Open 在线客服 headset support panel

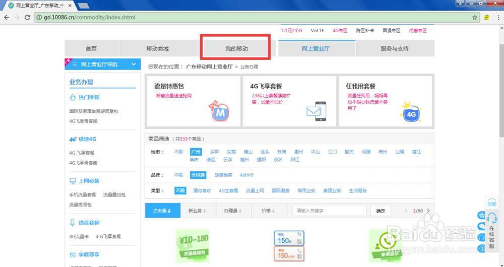pos(492,231)
